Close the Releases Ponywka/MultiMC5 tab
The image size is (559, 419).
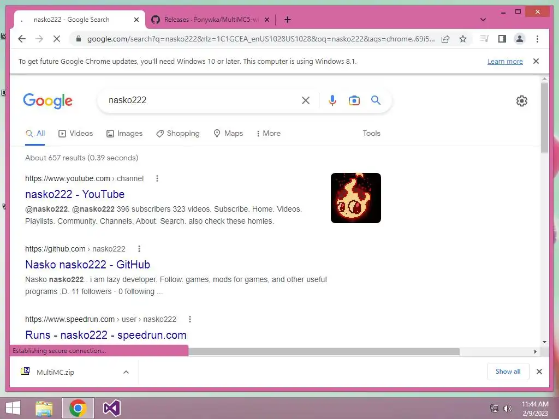267,20
